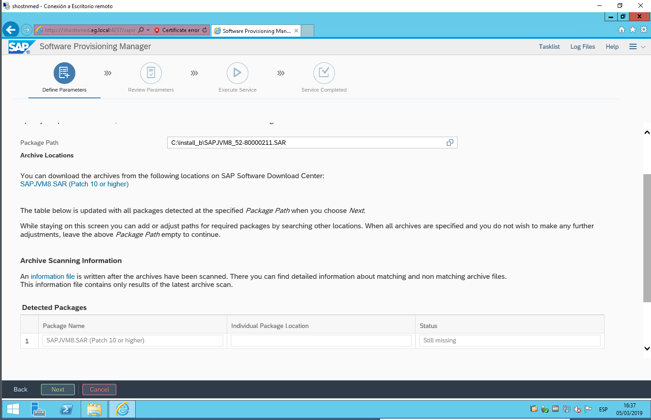
Task: Click the ESP language indicator in tray
Action: click(603, 410)
